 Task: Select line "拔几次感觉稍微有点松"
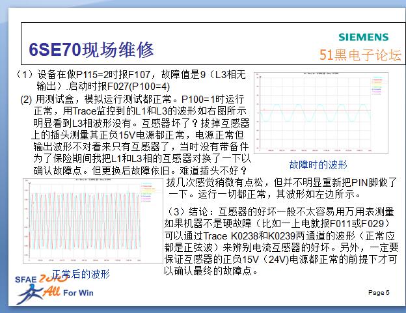click(215, 182)
